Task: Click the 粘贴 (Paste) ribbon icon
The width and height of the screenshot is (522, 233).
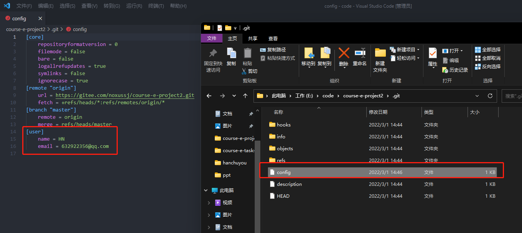Action: point(247,53)
